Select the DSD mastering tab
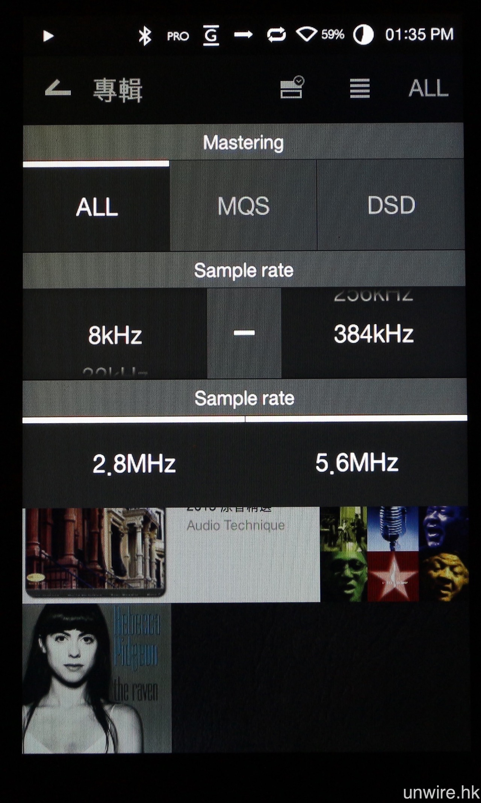The height and width of the screenshot is (803, 481). (x=391, y=206)
